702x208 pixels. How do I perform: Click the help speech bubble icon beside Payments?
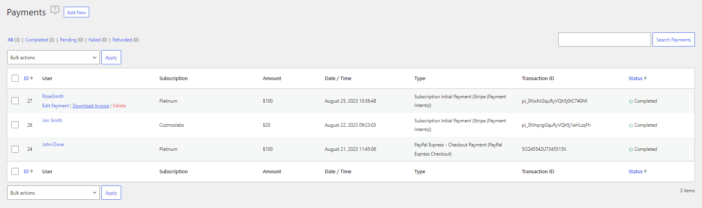(x=55, y=10)
